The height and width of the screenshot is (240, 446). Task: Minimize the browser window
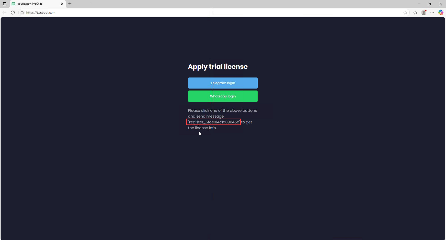pos(419,4)
